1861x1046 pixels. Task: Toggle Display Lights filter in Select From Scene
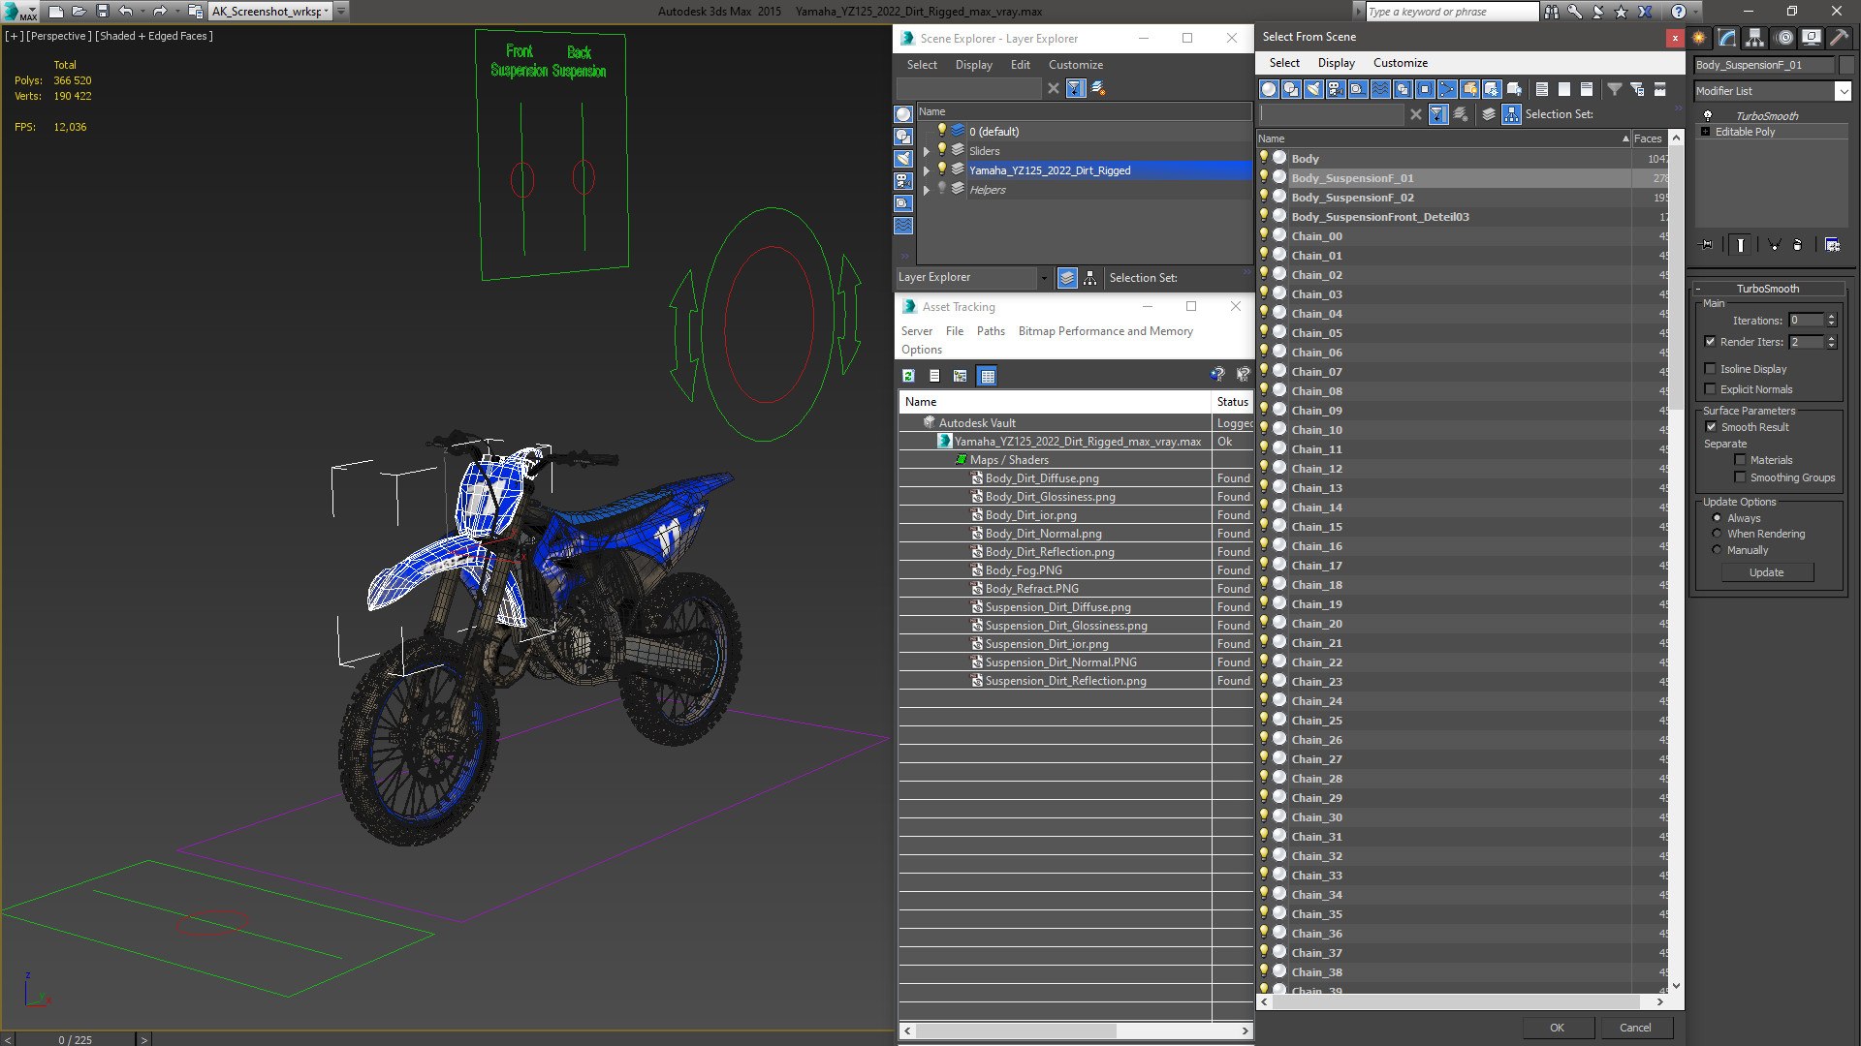point(1313,89)
